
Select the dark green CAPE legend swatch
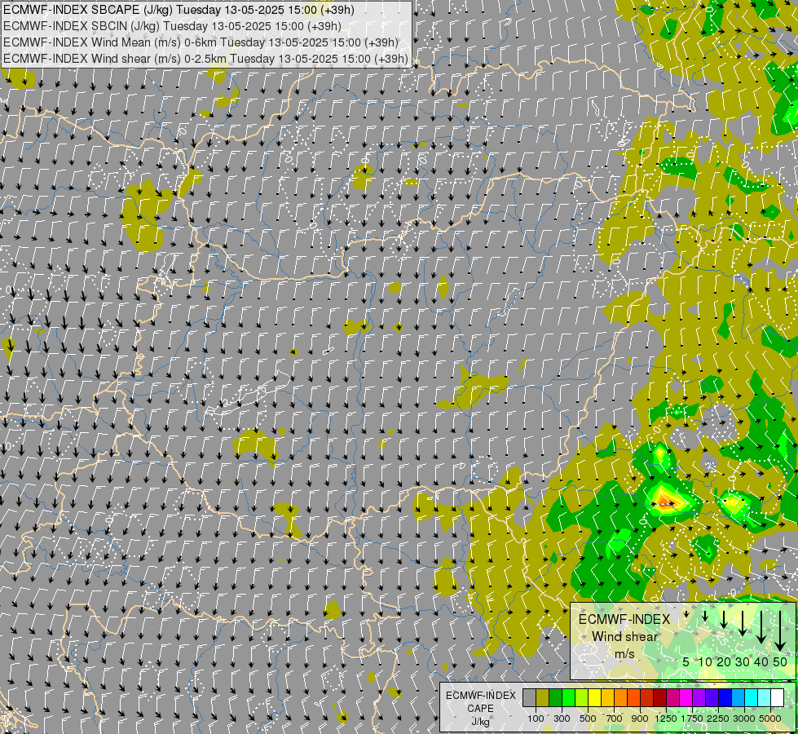(x=556, y=698)
